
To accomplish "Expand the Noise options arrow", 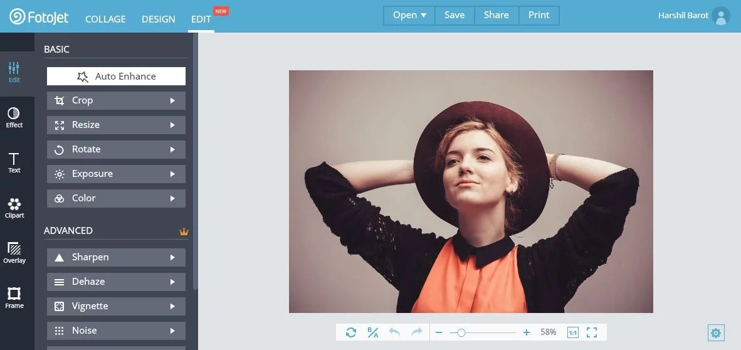I will (x=172, y=331).
